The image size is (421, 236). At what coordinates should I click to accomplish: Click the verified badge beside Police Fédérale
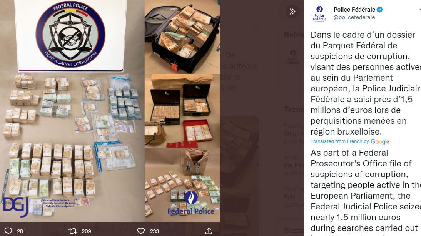pyautogui.click(x=380, y=10)
